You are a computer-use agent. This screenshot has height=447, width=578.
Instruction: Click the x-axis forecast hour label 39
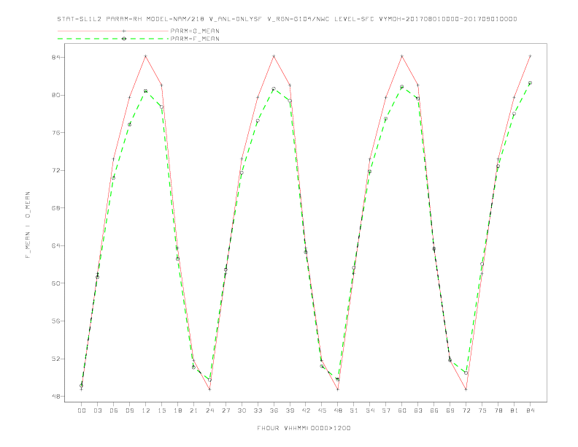(290, 410)
